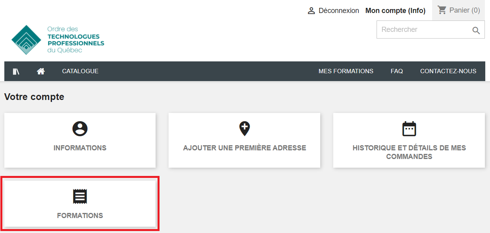Open the Mon compte (Info) link
The width and height of the screenshot is (490, 233).
[395, 11]
